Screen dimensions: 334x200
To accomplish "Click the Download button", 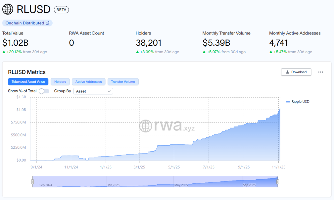I will (x=296, y=72).
